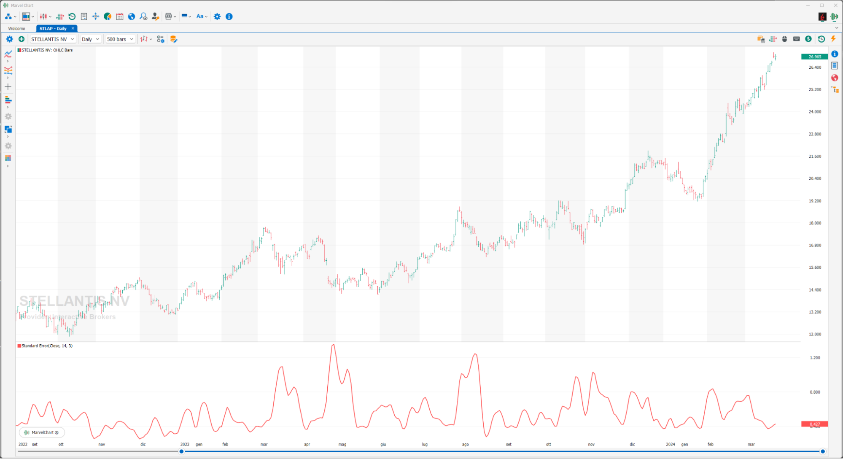The height and width of the screenshot is (459, 843).
Task: Click the right handle of the time range slider
Action: coord(822,451)
